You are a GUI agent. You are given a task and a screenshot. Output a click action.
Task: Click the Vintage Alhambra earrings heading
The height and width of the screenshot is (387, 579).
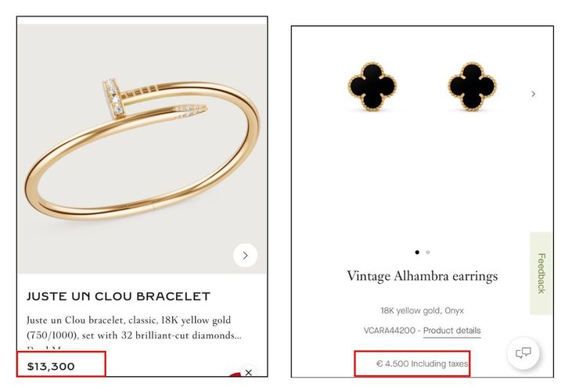422,276
